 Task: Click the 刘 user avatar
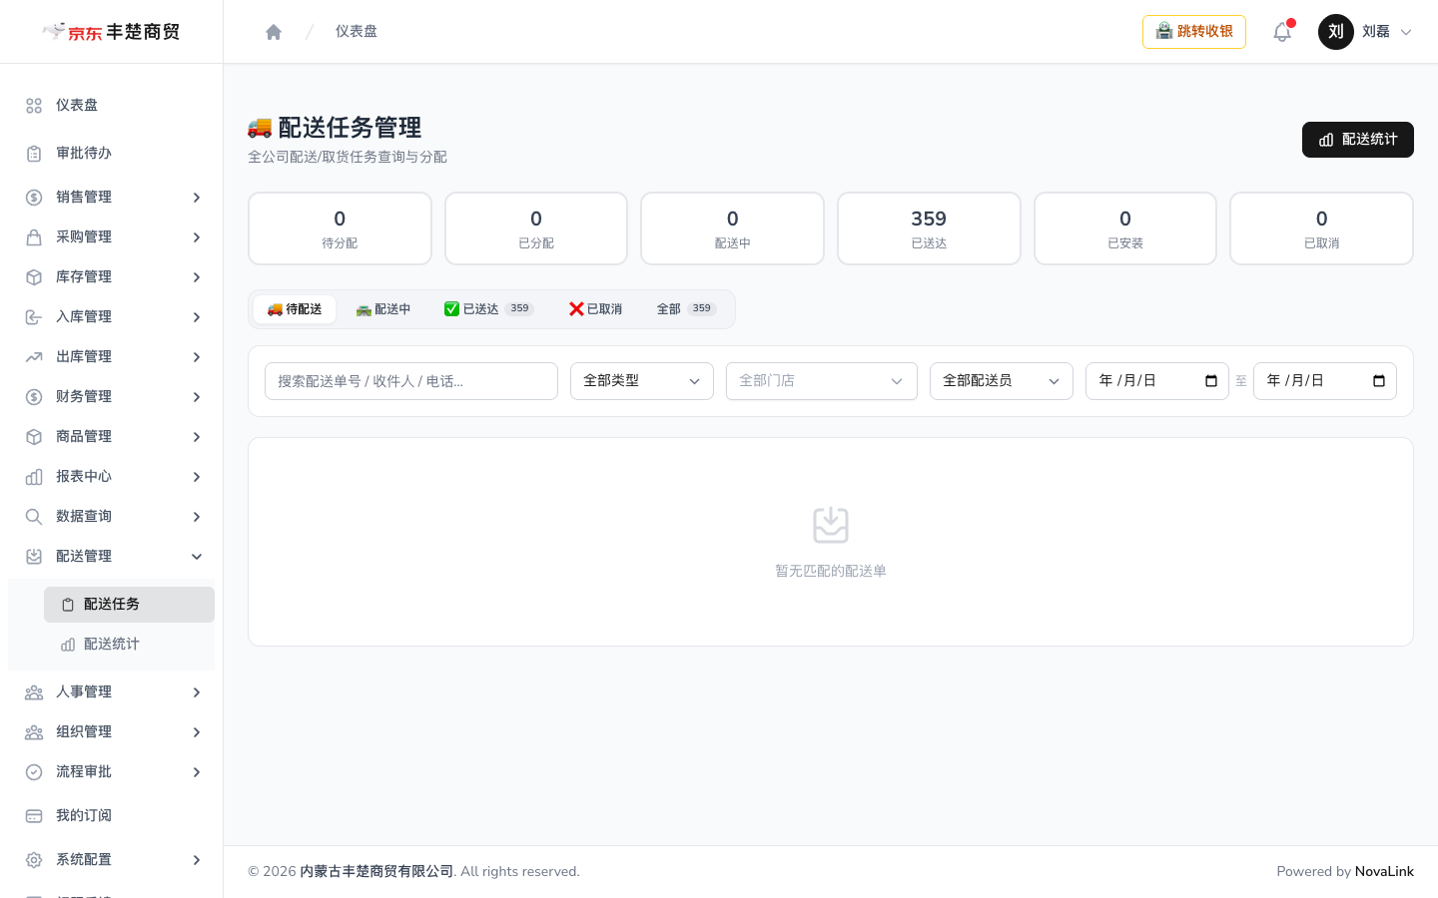(1336, 32)
